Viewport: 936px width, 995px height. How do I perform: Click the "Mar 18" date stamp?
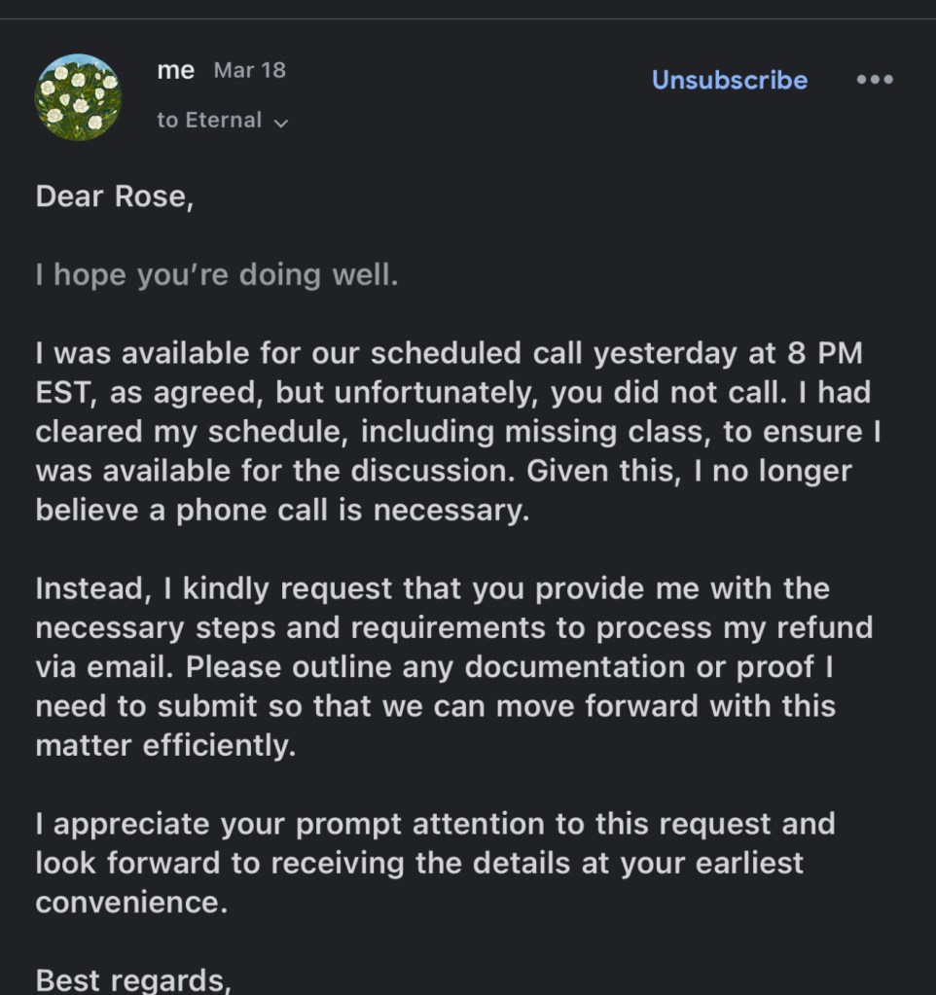click(249, 71)
